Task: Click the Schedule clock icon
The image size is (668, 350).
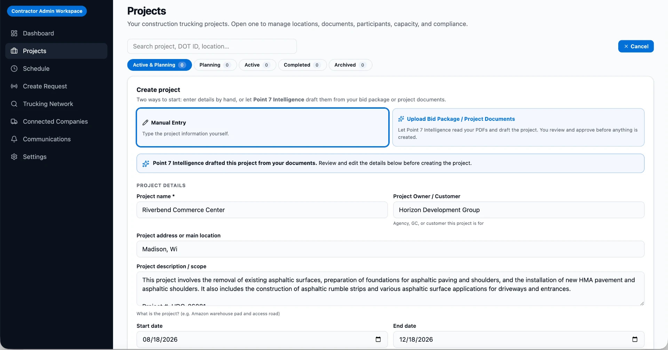Action: pos(14,68)
